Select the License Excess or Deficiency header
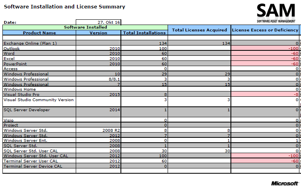 point(265,30)
